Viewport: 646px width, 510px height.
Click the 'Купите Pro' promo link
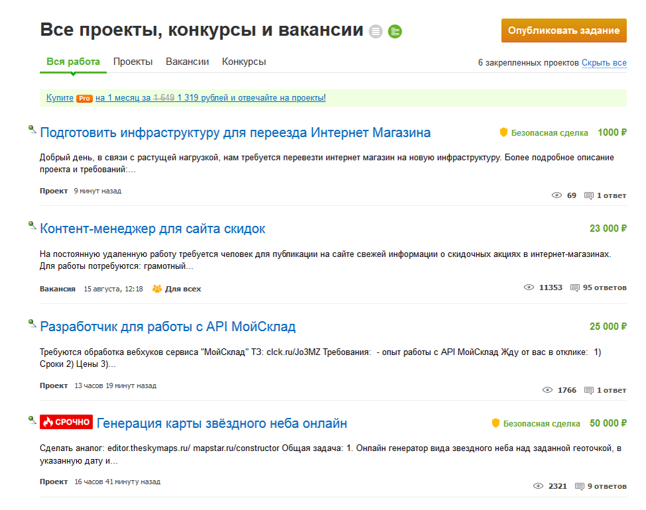pos(57,97)
